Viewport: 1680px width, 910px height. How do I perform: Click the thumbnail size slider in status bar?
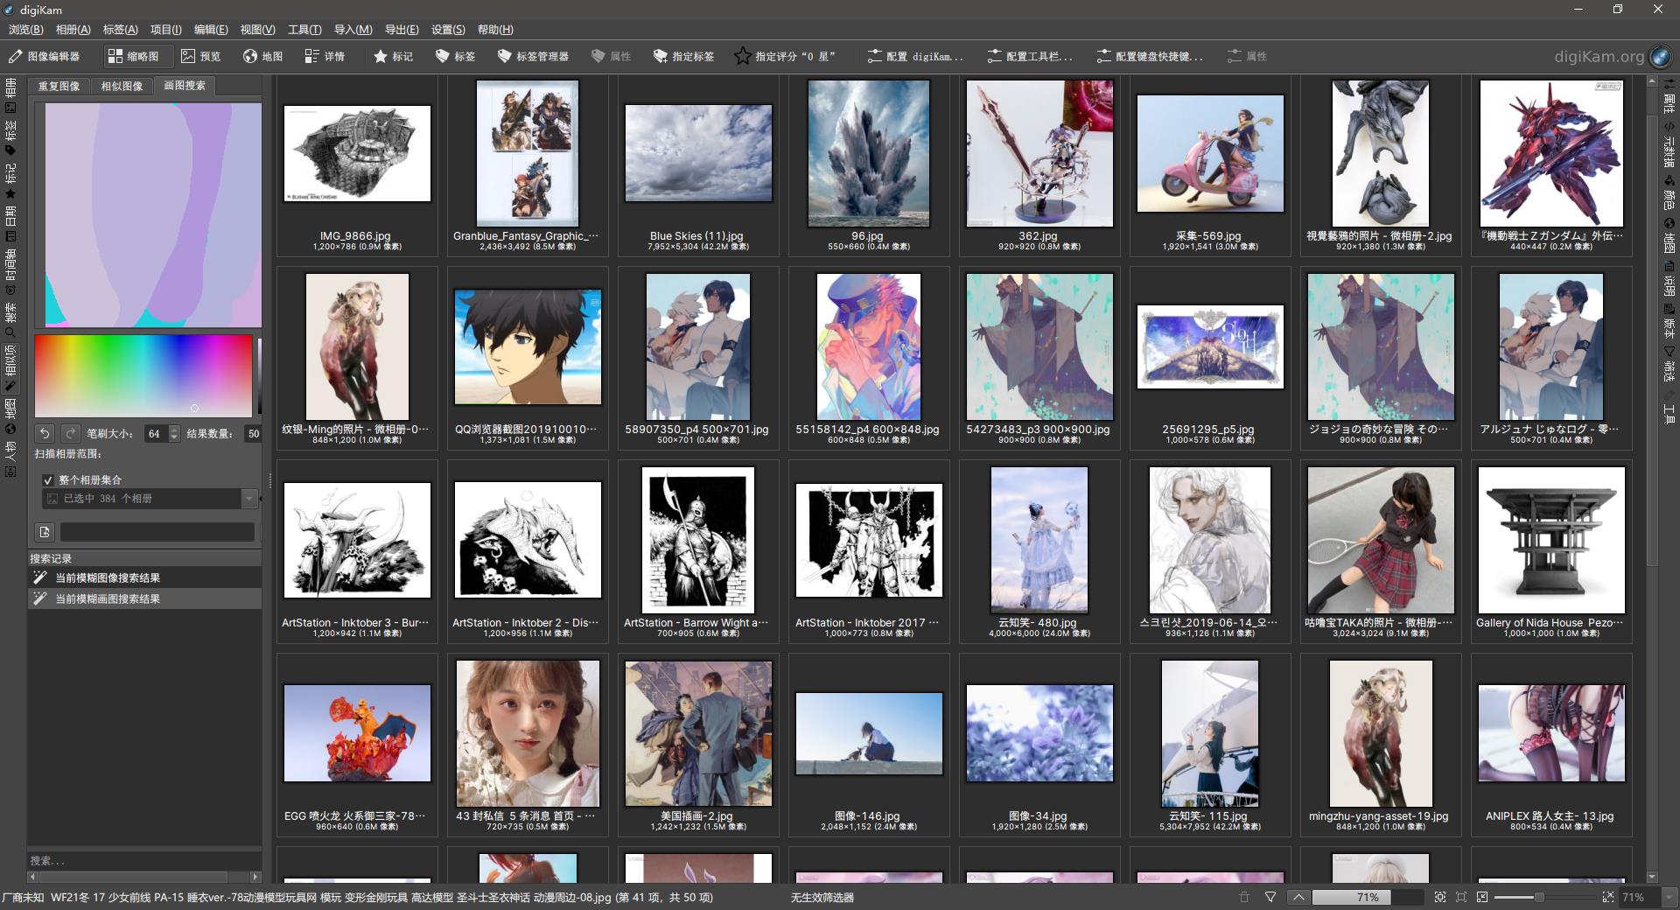pos(1546,897)
